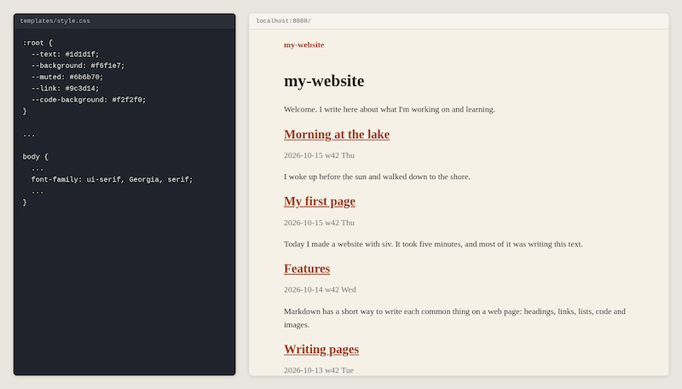Image resolution: width=682 pixels, height=389 pixels.
Task: Open the my-website header link
Action: pyautogui.click(x=303, y=45)
